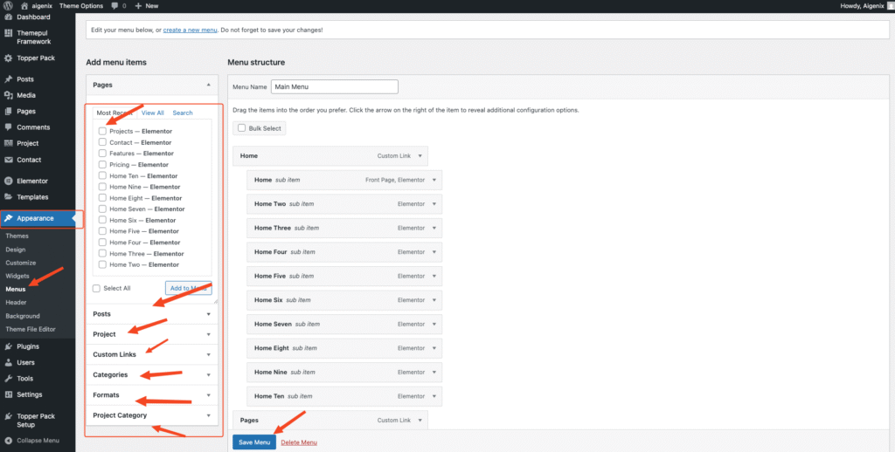Click the Plugins icon in sidebar
Image resolution: width=895 pixels, height=452 pixels.
pyautogui.click(x=8, y=346)
